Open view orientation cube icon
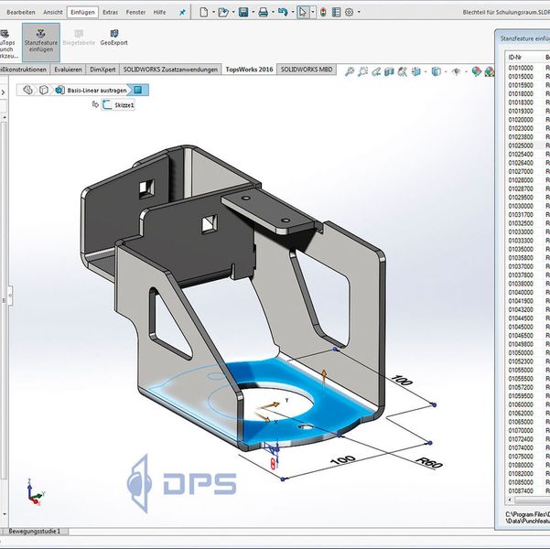Viewport: 550px width, 549px height. pos(416,71)
